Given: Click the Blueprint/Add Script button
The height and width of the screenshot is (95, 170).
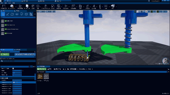Looking at the screenshot, I should point(25,54).
